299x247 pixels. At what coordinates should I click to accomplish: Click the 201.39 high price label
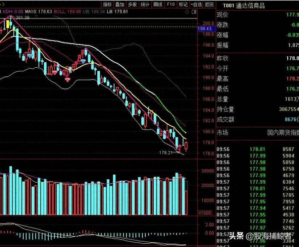[23, 18]
